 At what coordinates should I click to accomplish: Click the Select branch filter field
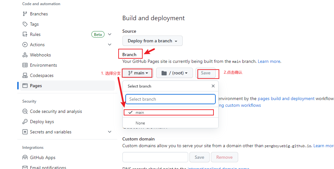point(170,99)
